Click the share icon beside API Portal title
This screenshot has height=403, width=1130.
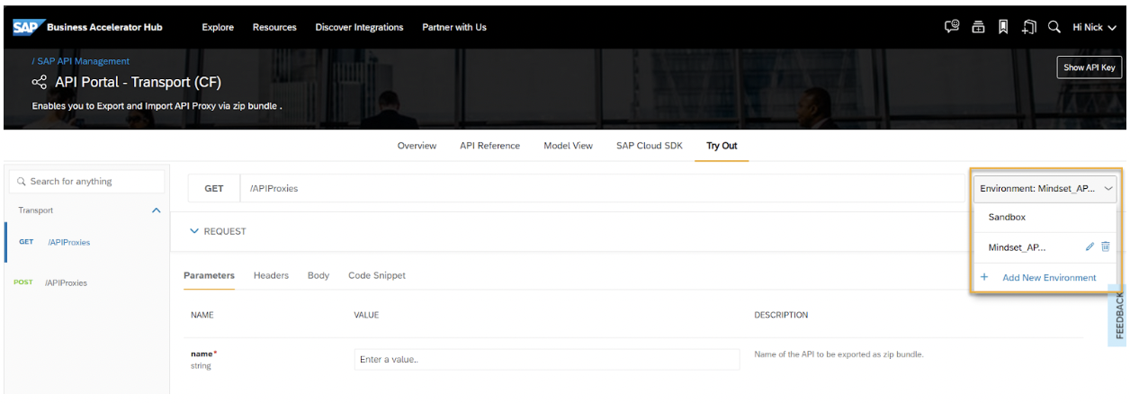click(x=39, y=83)
